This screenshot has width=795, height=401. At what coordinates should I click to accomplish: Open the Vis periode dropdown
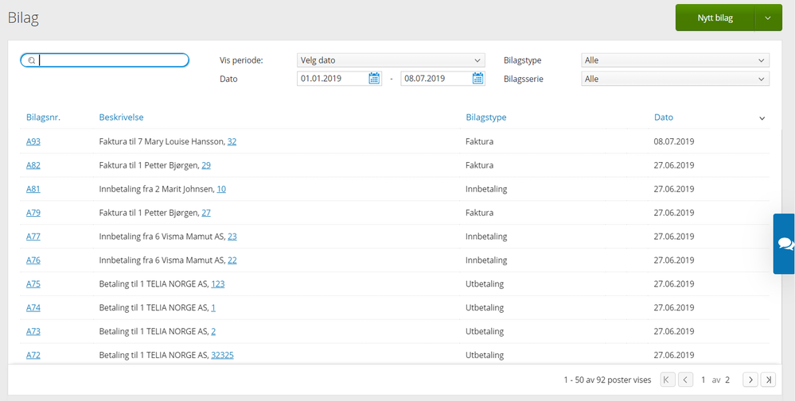pyautogui.click(x=391, y=60)
